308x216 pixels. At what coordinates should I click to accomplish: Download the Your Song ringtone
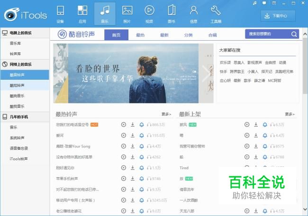tap(133, 146)
